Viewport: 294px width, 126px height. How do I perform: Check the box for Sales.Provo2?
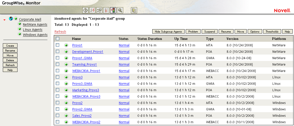point(58,115)
